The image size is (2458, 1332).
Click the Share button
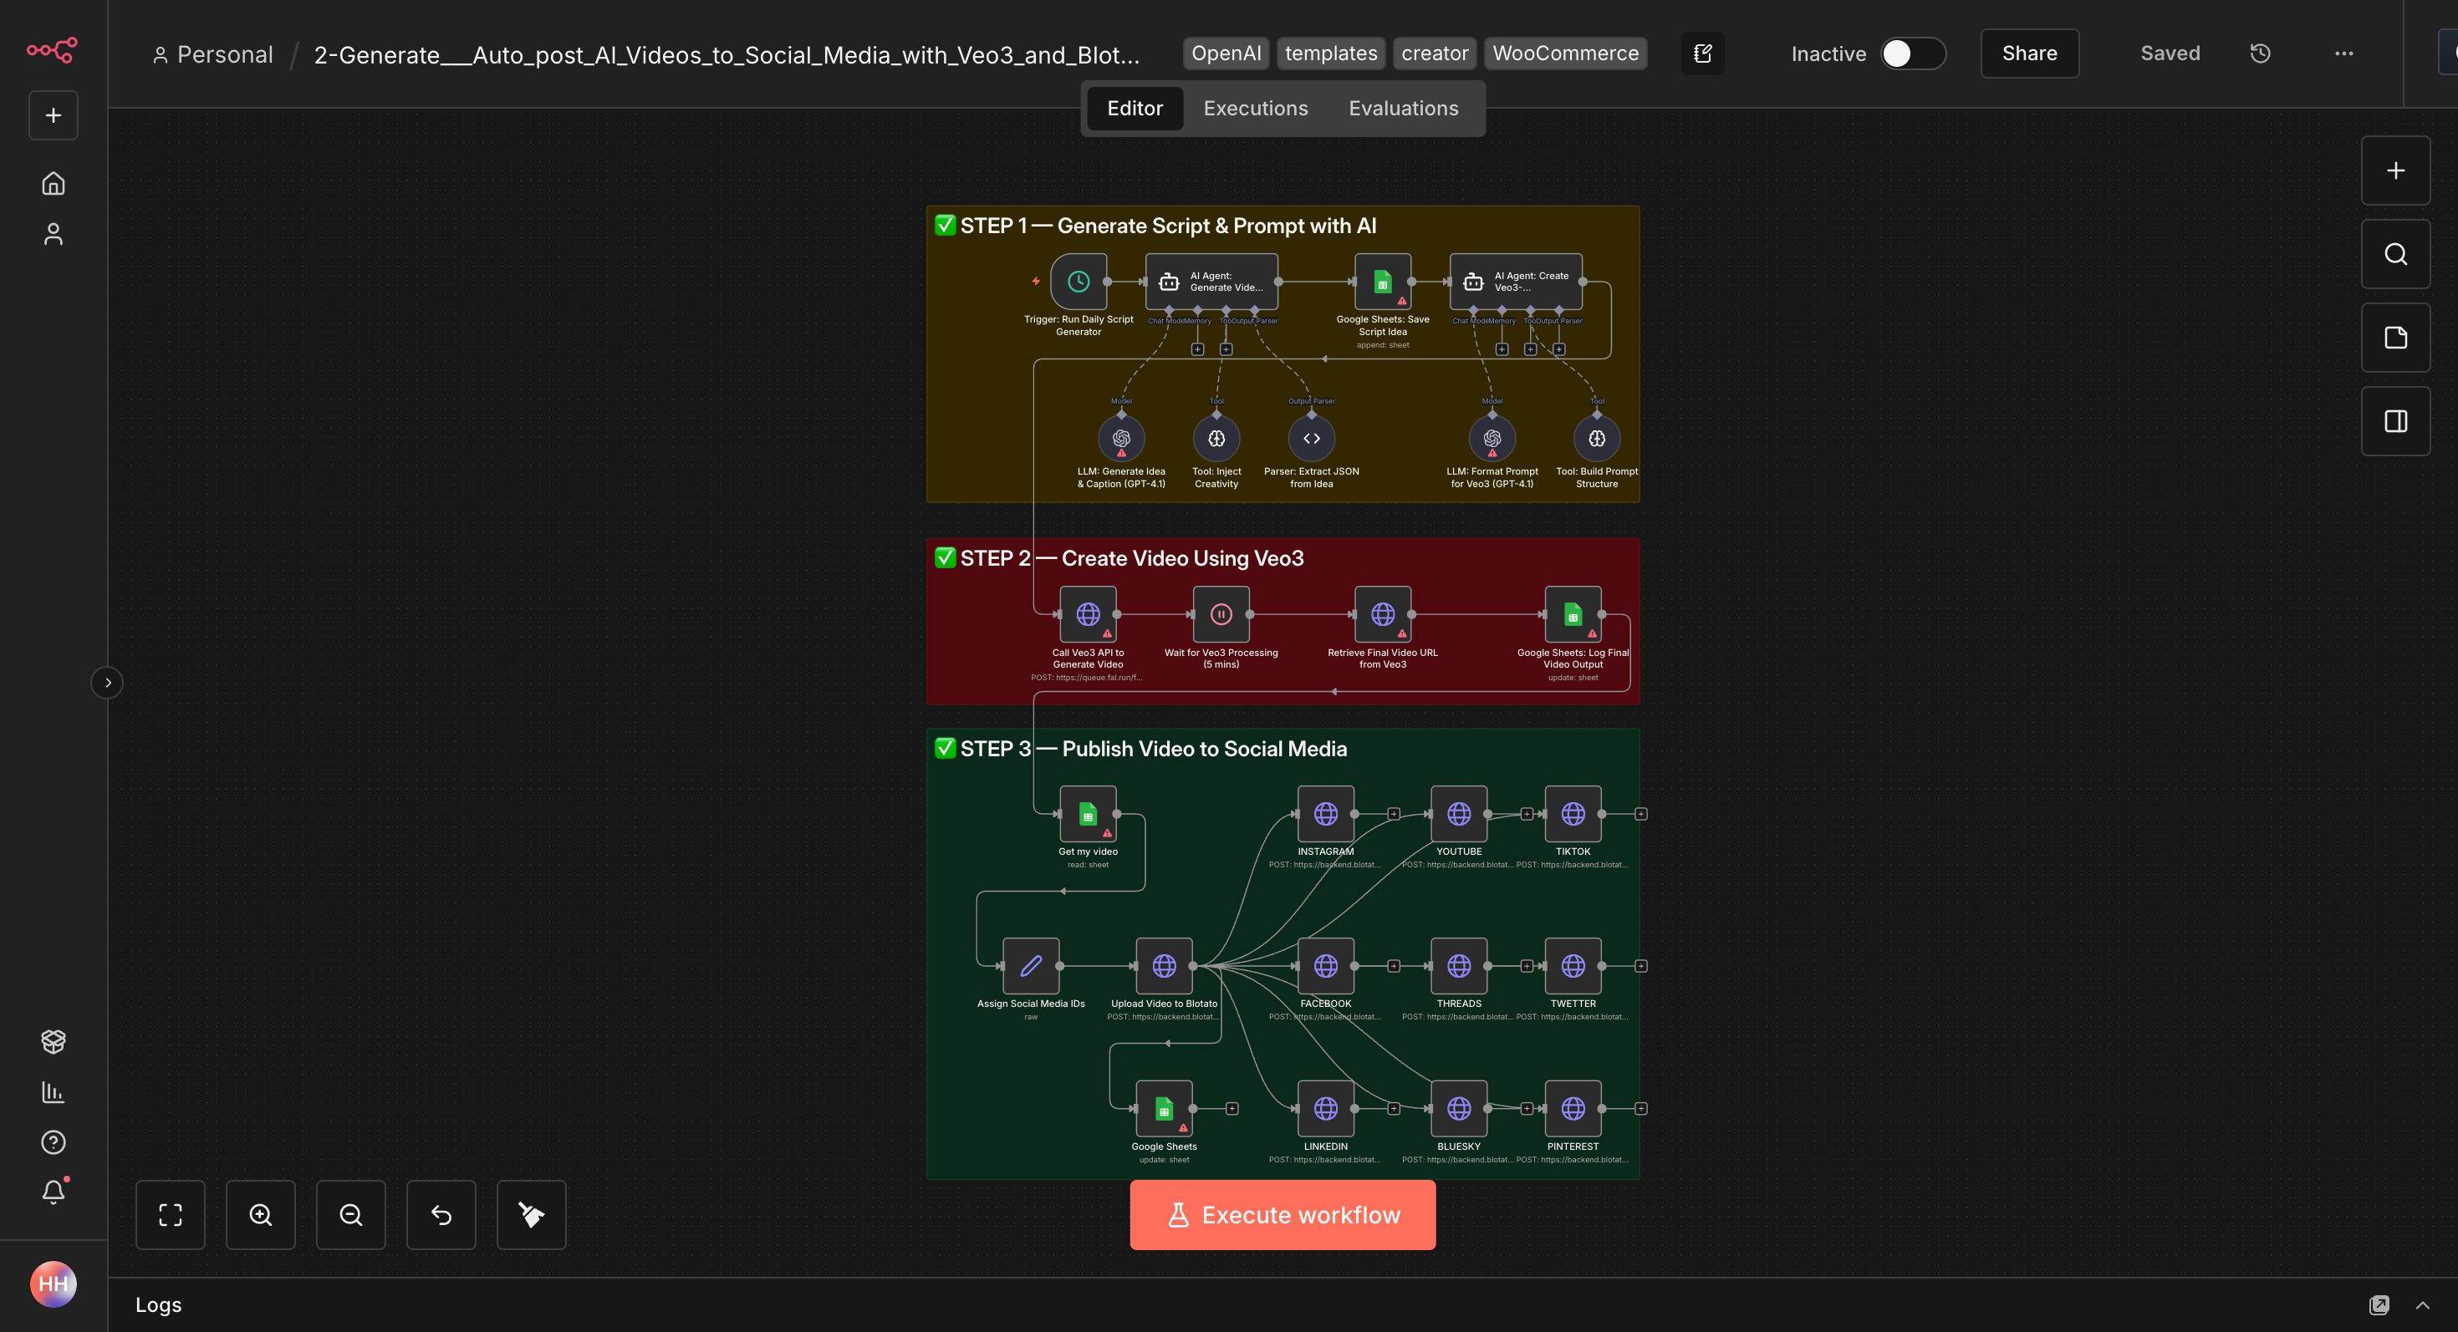pos(2028,53)
